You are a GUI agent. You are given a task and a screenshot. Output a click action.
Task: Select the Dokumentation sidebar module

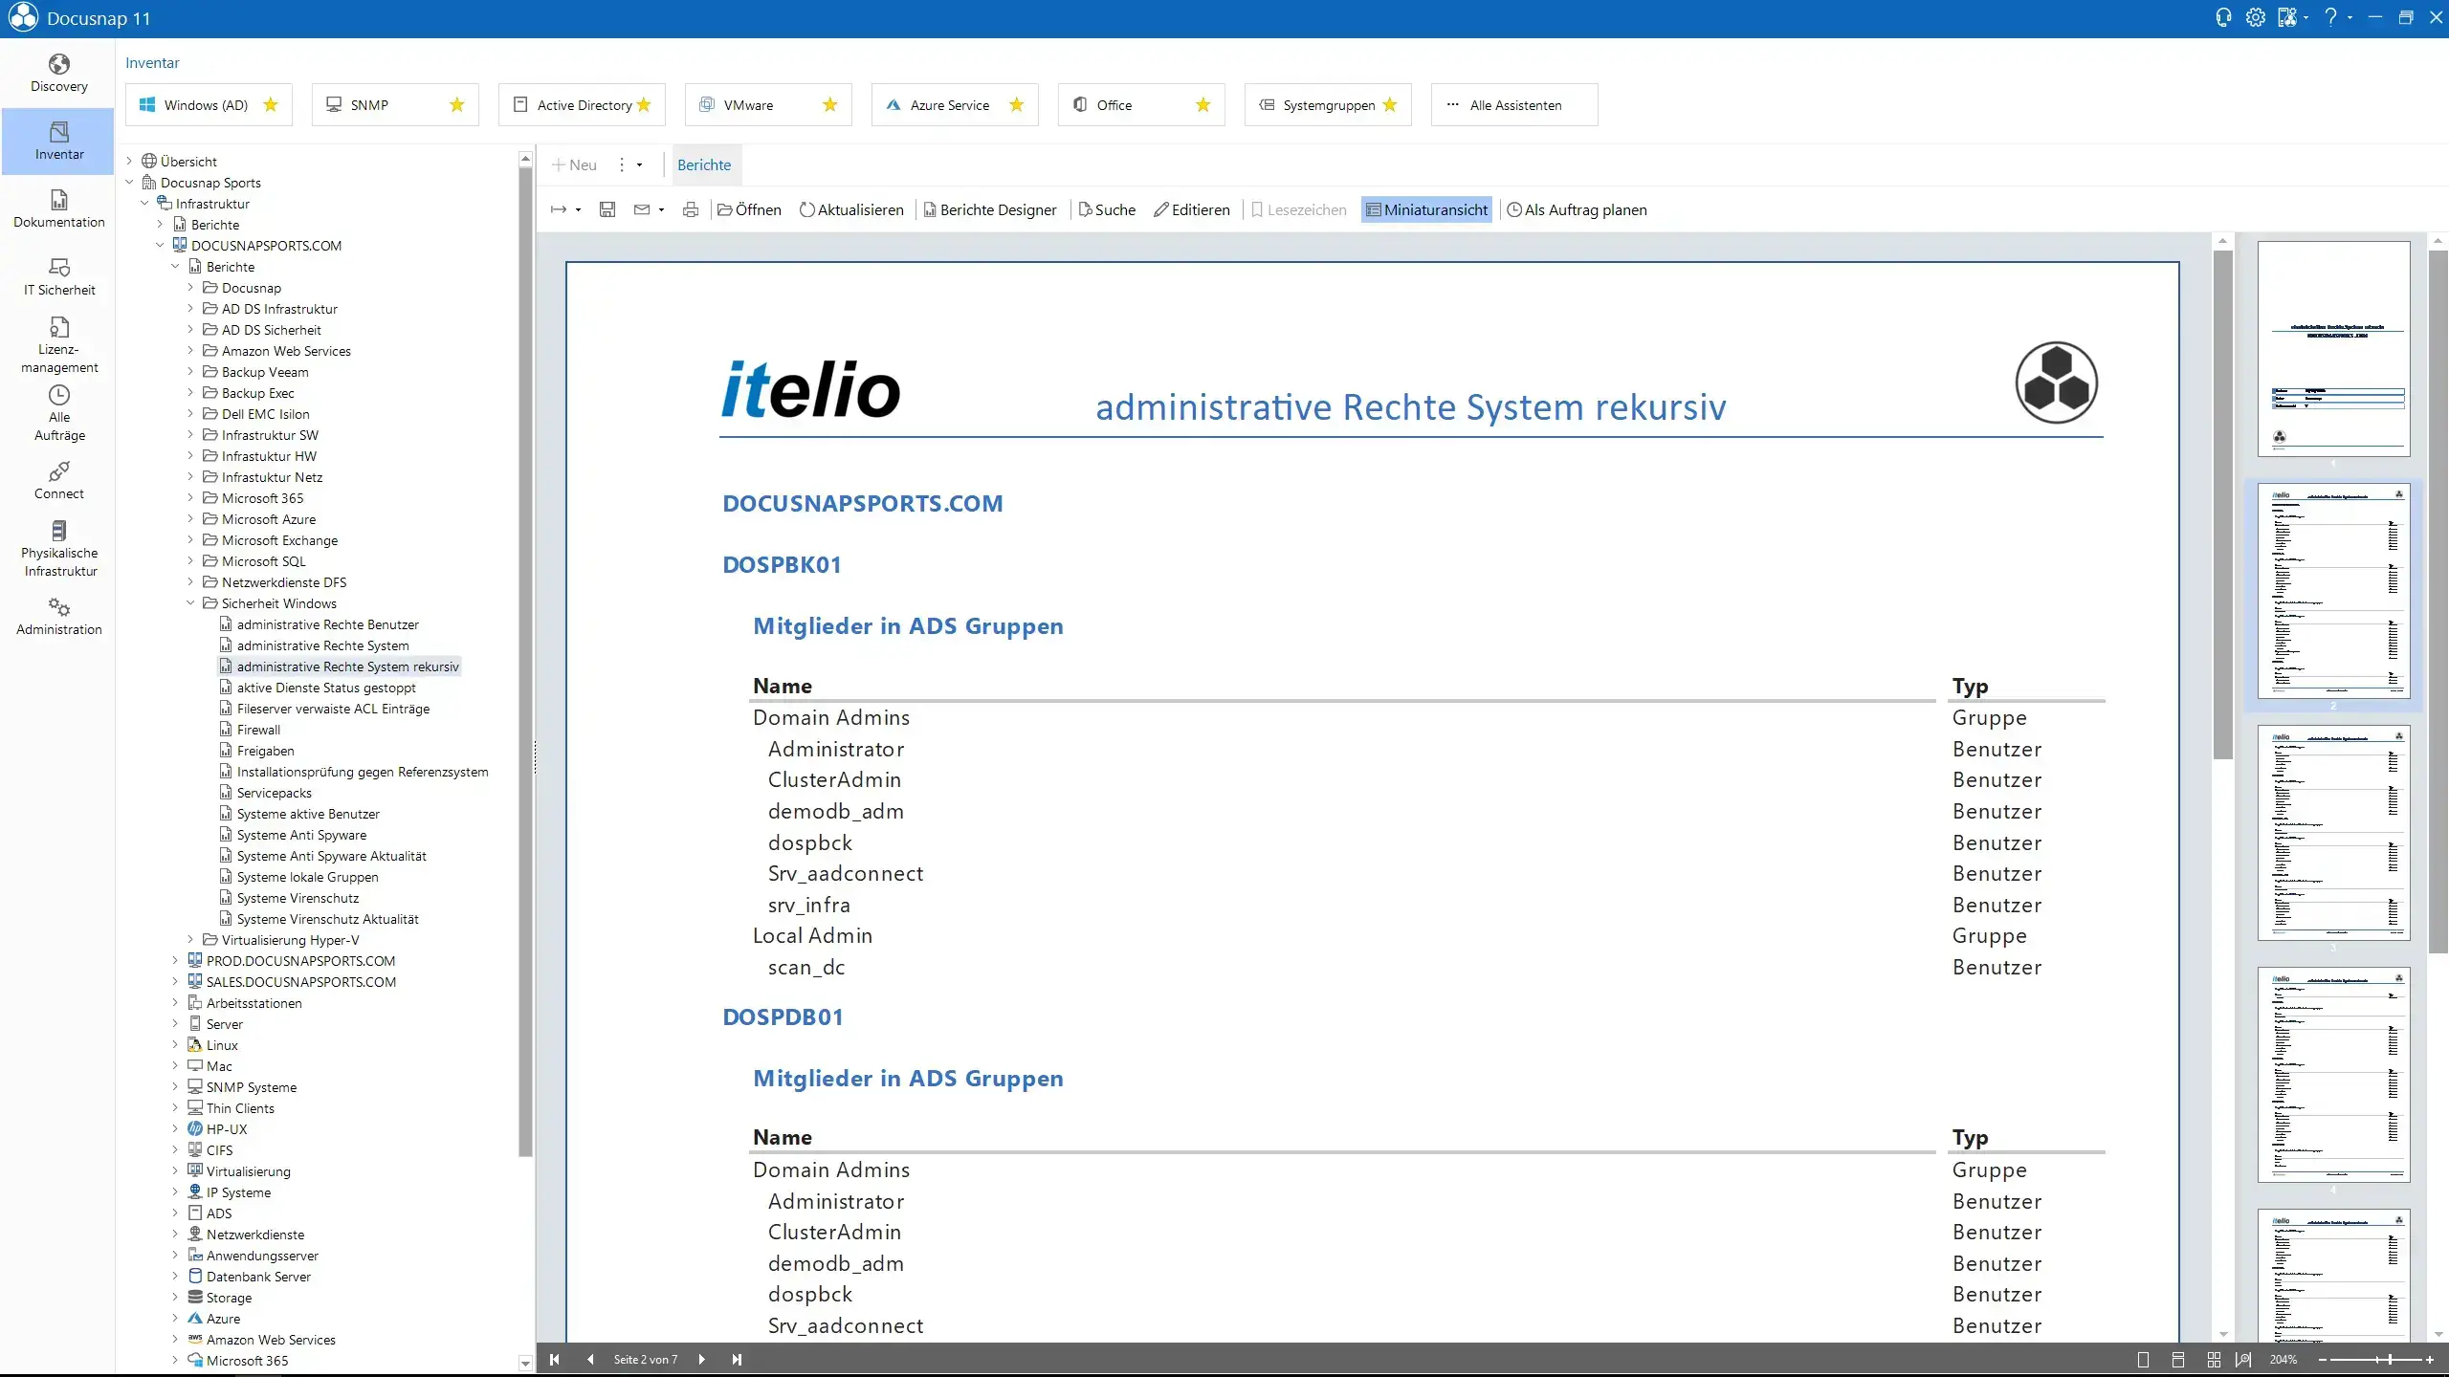(59, 209)
